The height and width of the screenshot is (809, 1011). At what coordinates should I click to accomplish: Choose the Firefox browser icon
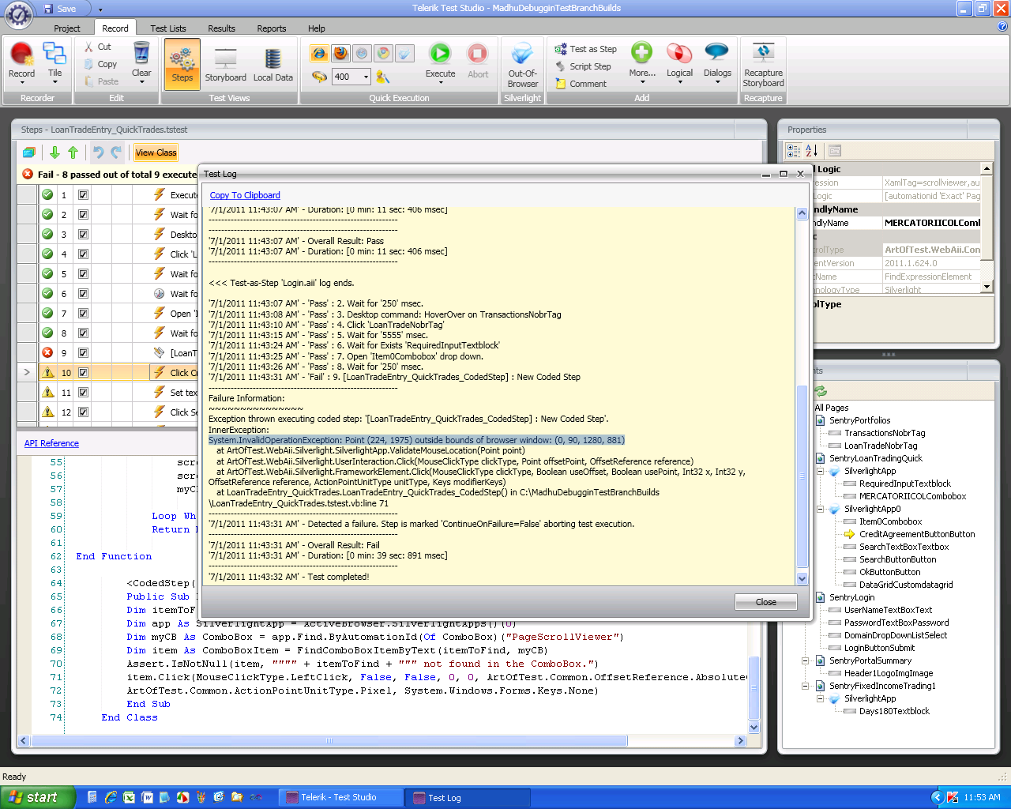340,54
